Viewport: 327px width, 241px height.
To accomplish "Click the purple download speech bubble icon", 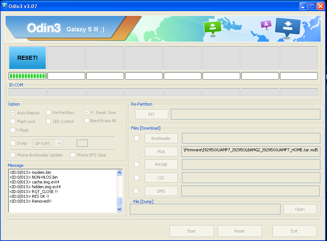I will tap(266, 24).
